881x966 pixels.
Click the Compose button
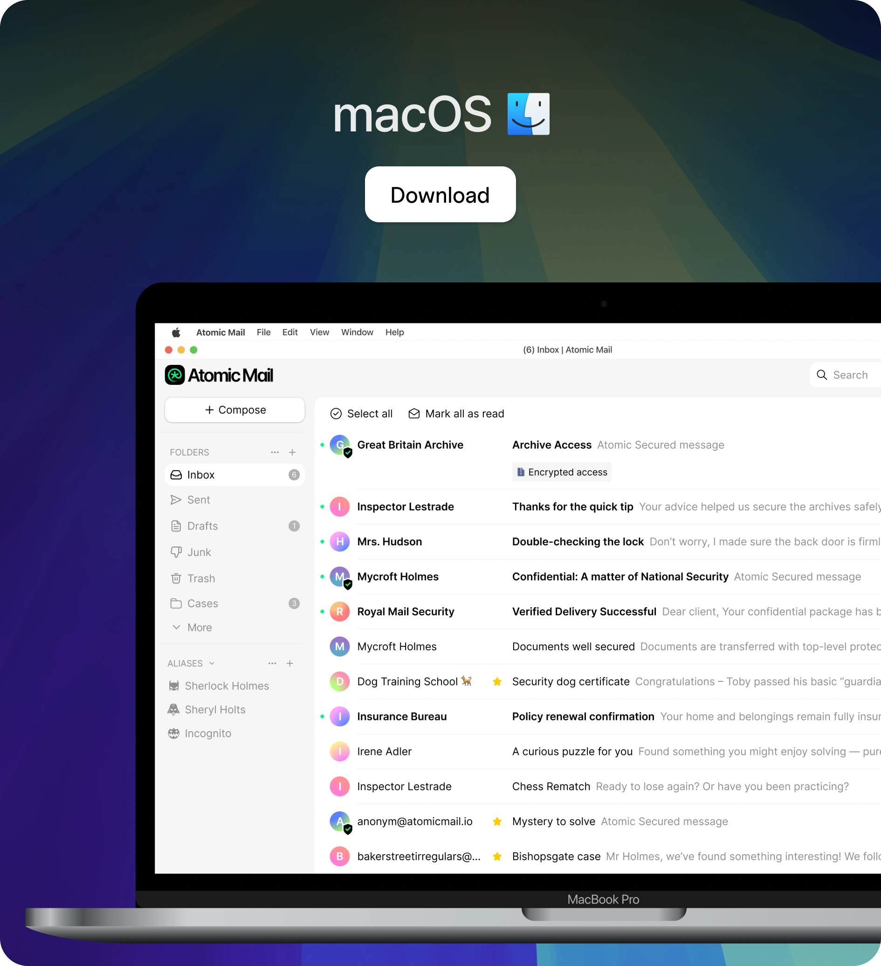(x=235, y=410)
